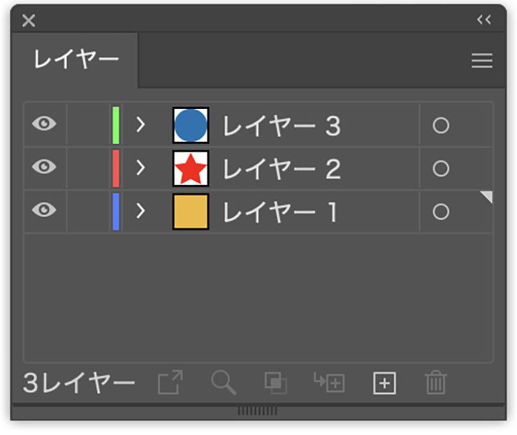Expand レイヤー 2 disclosure arrow
This screenshot has width=517, height=435.
[x=140, y=168]
